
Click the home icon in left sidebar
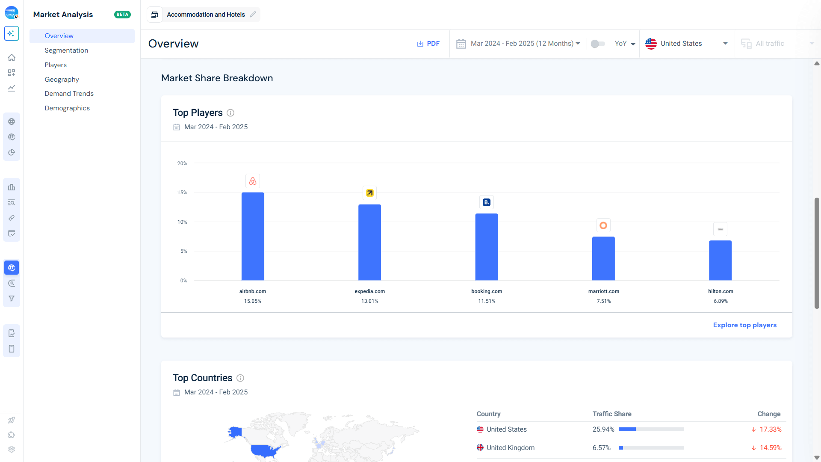(x=12, y=57)
